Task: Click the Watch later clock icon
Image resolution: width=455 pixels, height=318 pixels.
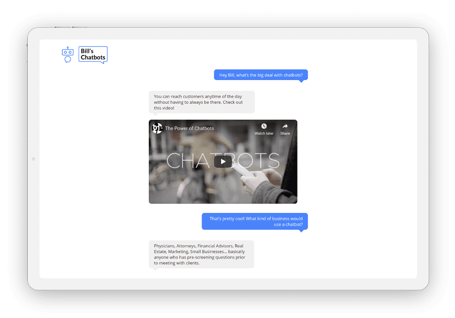Action: [264, 126]
